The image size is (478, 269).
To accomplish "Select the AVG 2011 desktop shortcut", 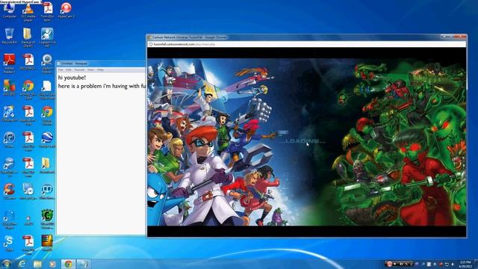I will [x=9, y=88].
